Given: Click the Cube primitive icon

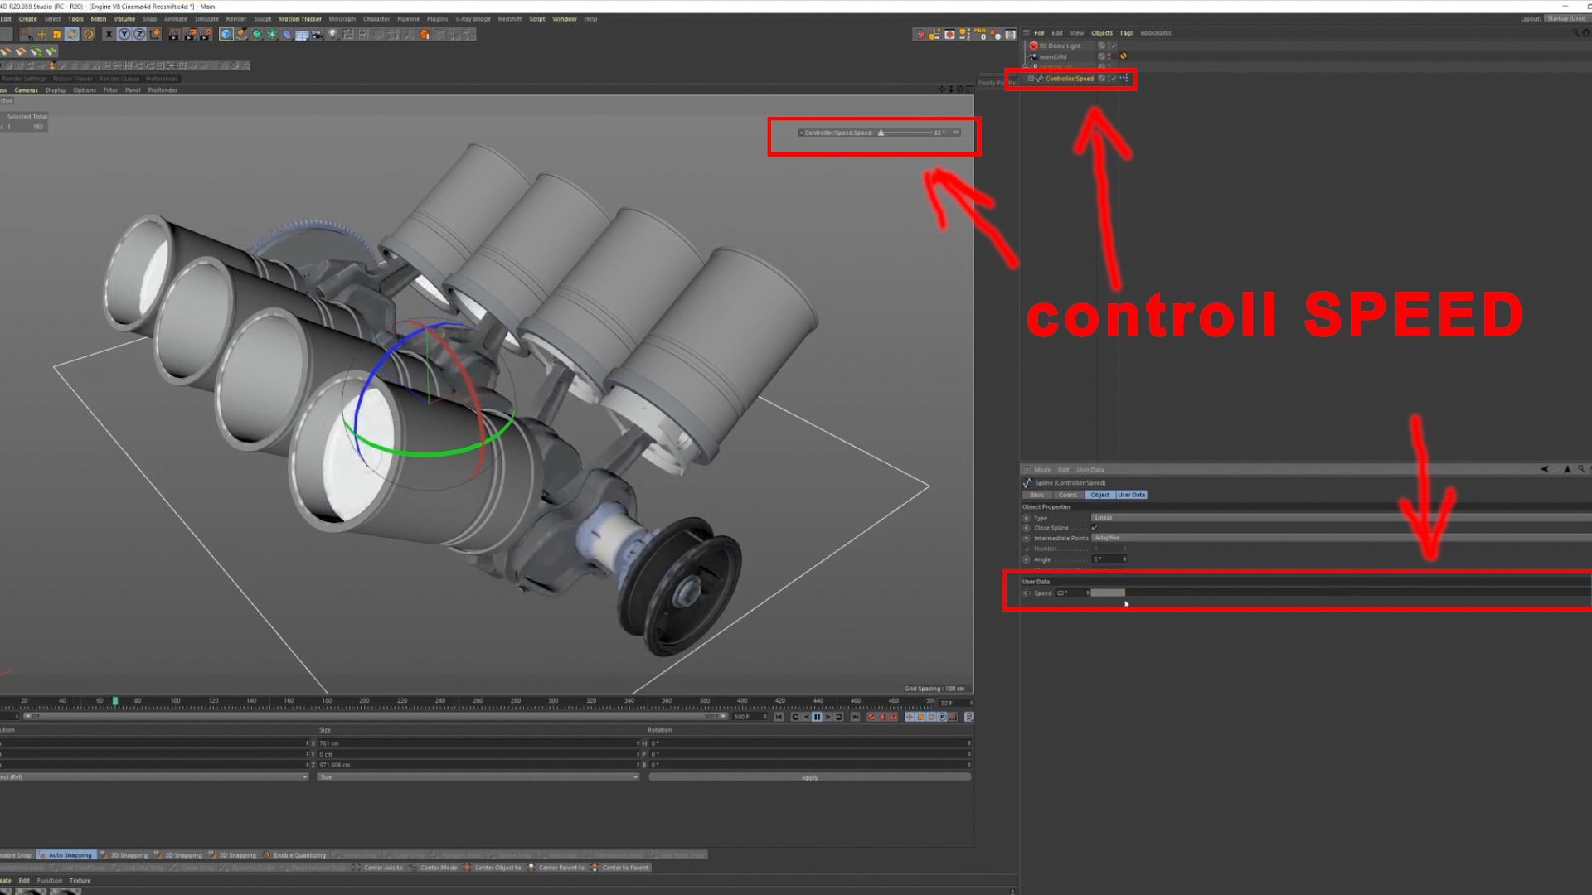Looking at the screenshot, I should pos(226,34).
